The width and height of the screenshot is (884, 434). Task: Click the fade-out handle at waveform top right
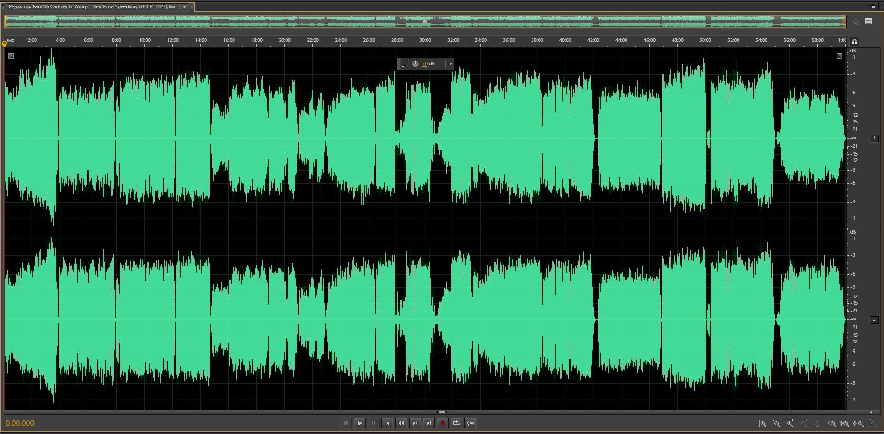coord(839,56)
